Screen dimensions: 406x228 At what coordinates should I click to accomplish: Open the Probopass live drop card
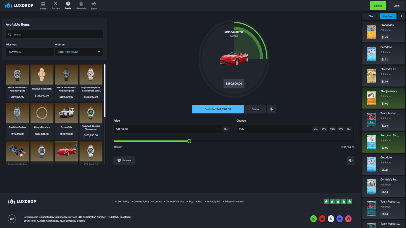coord(383,32)
